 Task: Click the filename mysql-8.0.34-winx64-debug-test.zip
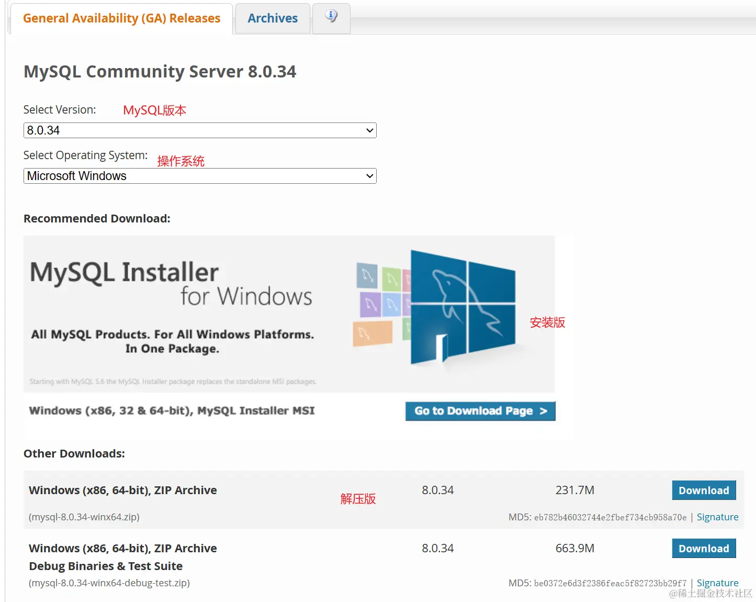click(109, 583)
